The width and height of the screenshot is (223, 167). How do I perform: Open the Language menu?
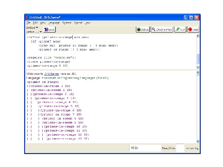tap(54, 23)
